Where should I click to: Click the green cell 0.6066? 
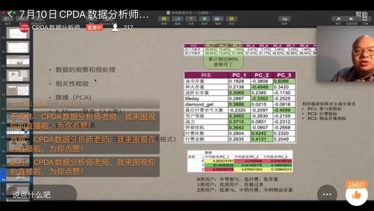(x=284, y=81)
